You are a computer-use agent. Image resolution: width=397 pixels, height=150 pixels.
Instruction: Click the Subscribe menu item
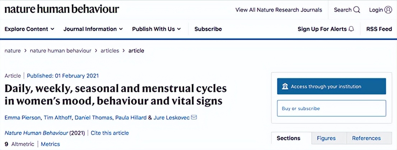(208, 29)
